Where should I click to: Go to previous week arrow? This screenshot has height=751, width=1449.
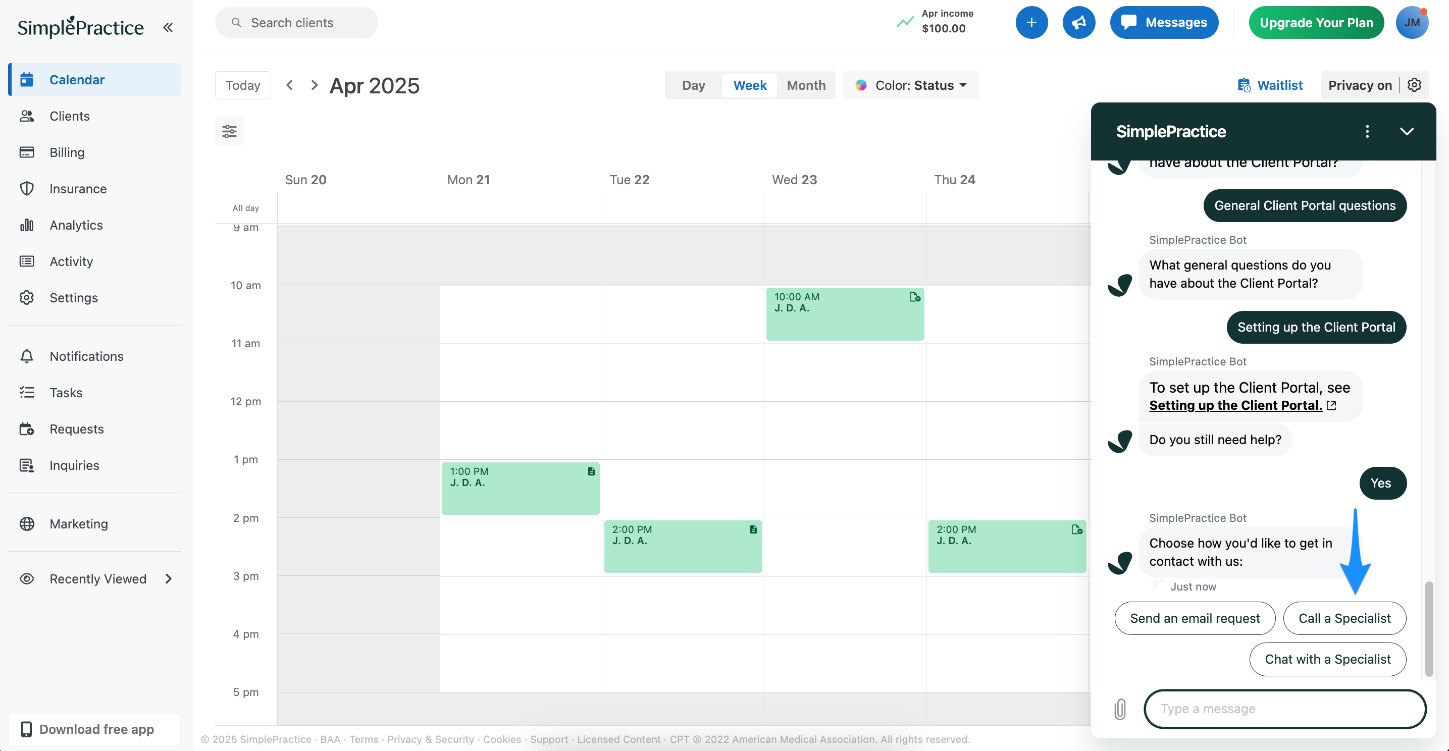pyautogui.click(x=289, y=85)
